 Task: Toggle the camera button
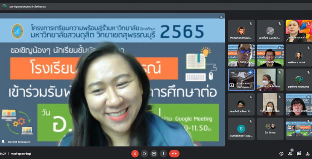tap(144, 154)
